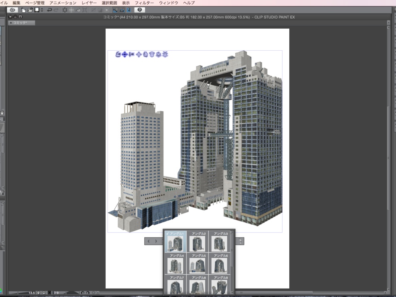
Task: Open the レイヤー menu
Action: pos(89,2)
